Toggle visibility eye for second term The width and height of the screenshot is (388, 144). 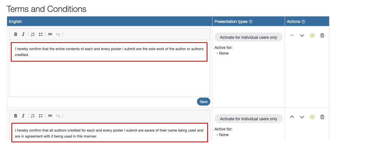(312, 117)
